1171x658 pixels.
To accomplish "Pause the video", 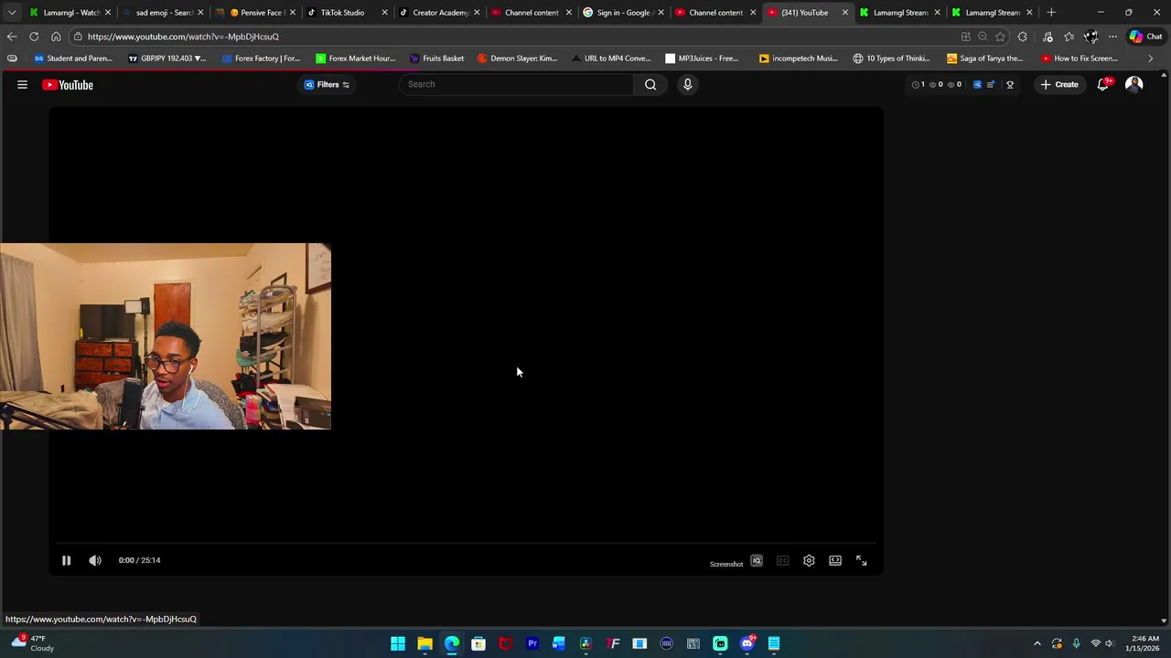I will click(x=66, y=560).
